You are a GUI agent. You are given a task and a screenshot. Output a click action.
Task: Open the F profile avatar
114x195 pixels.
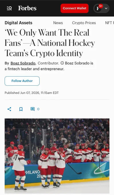point(98,8)
